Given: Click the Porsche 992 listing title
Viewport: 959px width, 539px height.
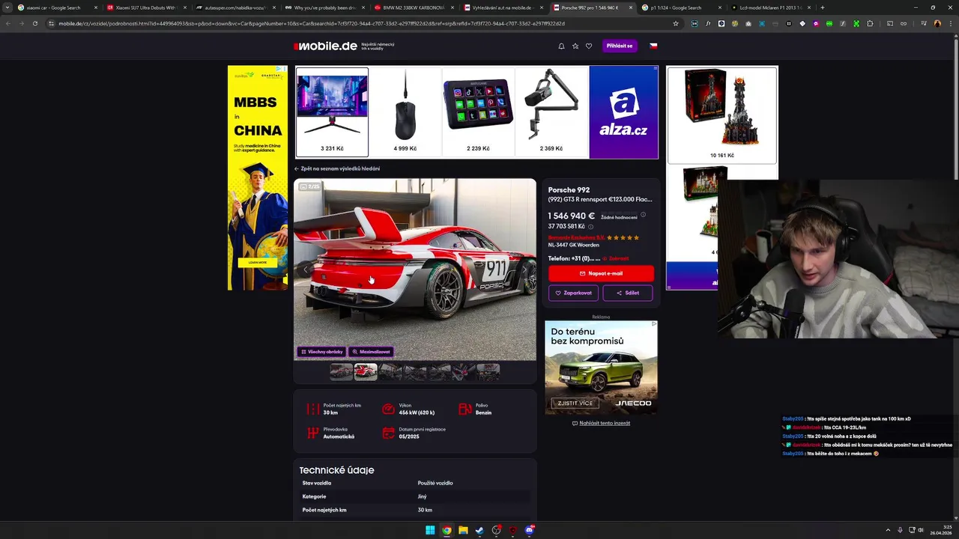Looking at the screenshot, I should coord(569,190).
